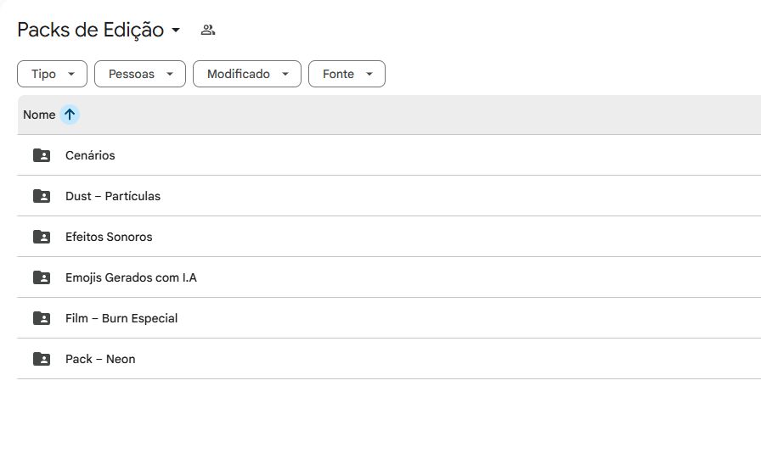Open the Packs de Edição folder dropdown

(x=99, y=30)
